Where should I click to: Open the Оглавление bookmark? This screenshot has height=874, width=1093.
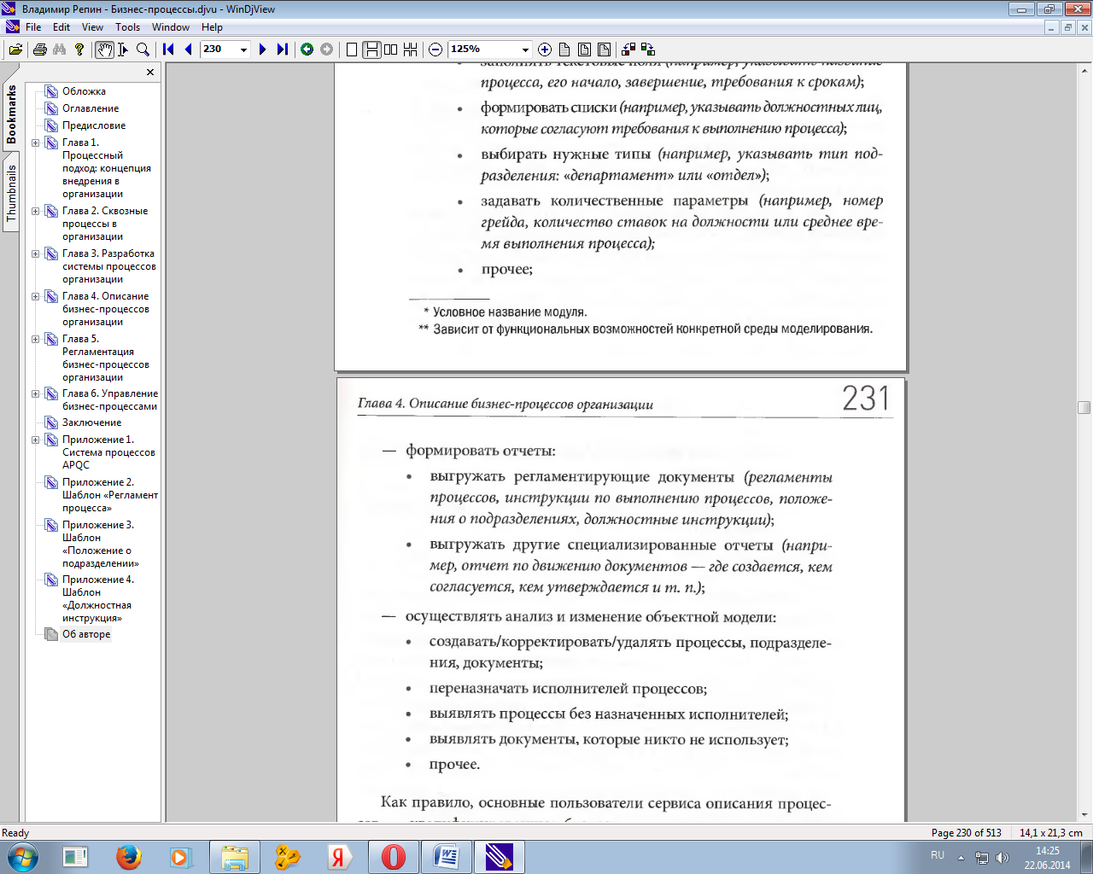pyautogui.click(x=91, y=108)
